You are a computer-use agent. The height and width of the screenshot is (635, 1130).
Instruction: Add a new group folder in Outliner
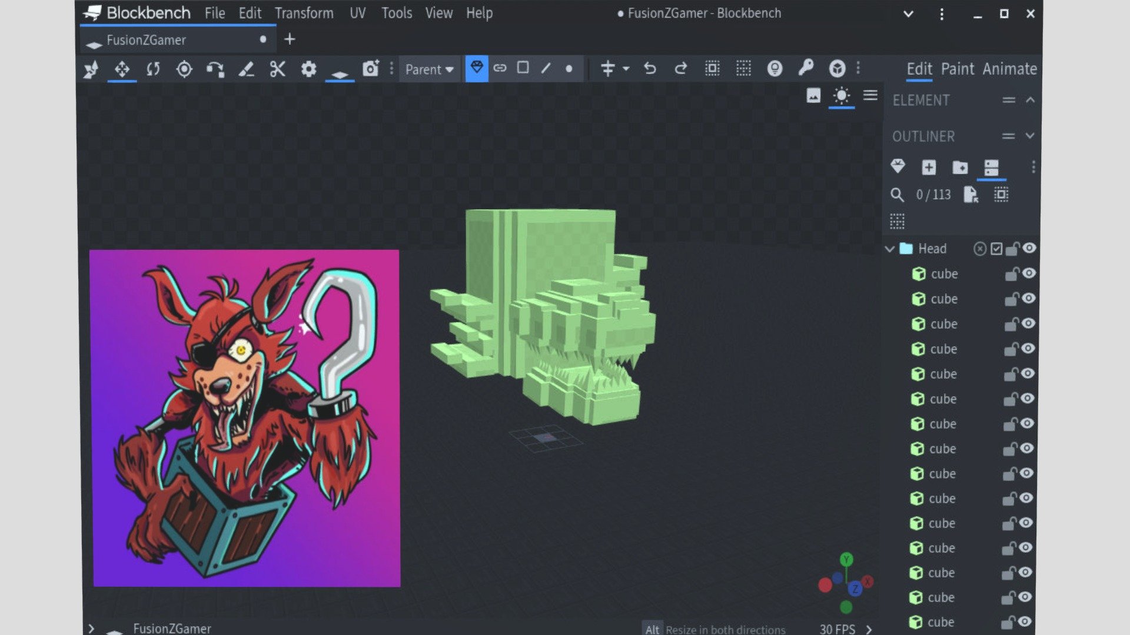click(960, 168)
